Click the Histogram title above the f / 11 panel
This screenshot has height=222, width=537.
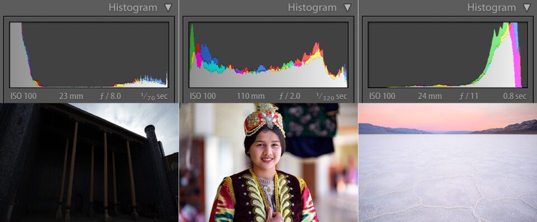click(492, 7)
